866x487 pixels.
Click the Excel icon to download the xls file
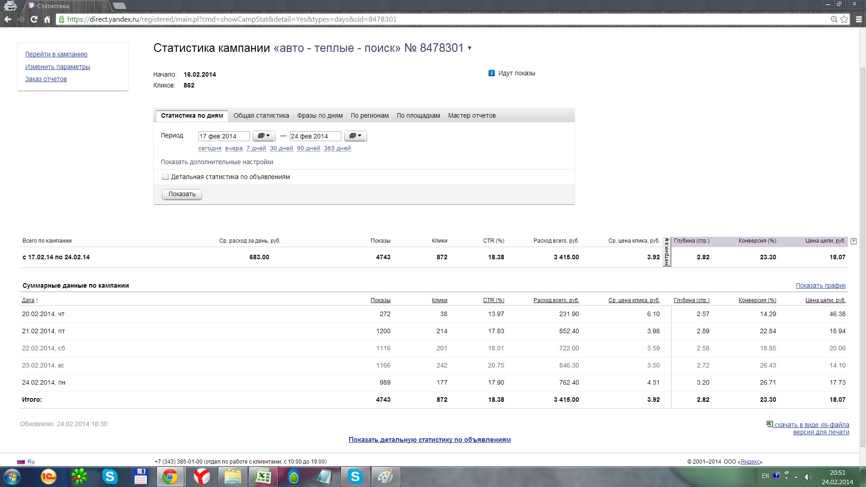tap(769, 424)
